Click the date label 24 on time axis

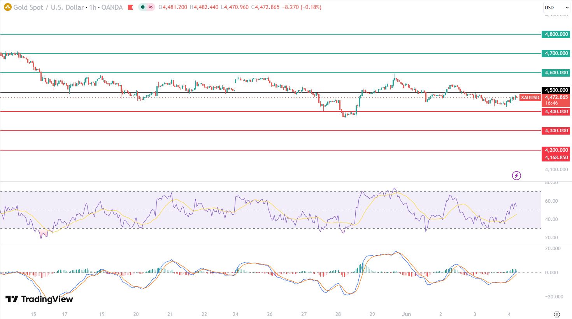(x=235, y=314)
